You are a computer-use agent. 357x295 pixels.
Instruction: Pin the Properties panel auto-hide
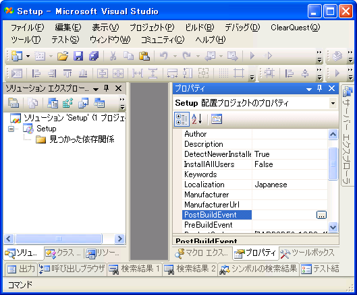pos(320,88)
